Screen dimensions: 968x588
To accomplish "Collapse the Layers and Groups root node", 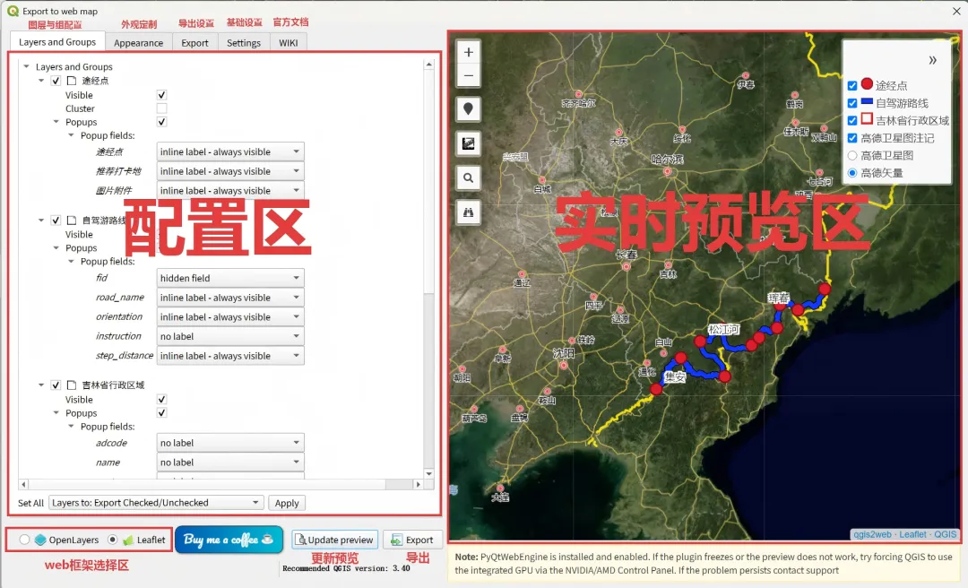I will pyautogui.click(x=26, y=66).
